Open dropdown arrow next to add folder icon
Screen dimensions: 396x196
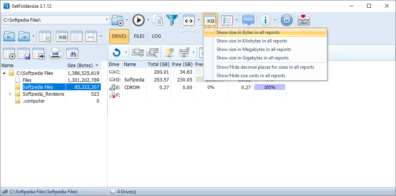127,20
